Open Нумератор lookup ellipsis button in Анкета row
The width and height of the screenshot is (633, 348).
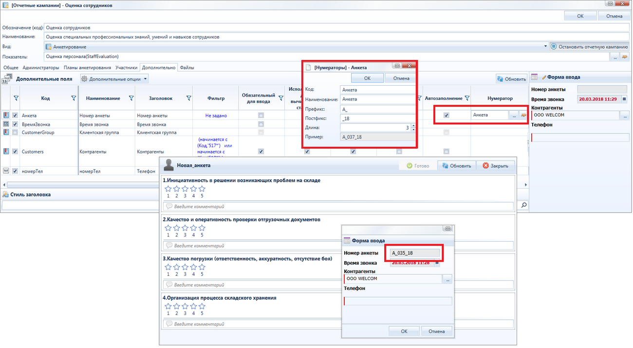tap(513, 116)
